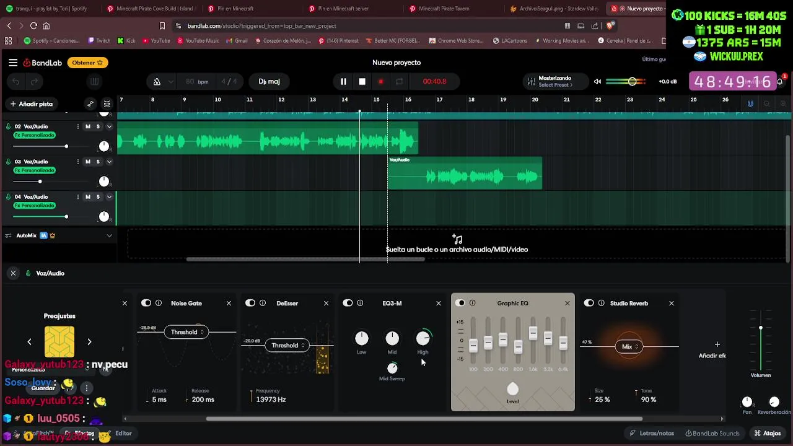
Task: Mute master output via speaker icon
Action: pos(597,82)
